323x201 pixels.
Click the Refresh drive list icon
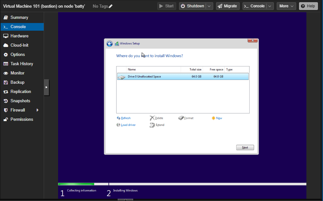pyautogui.click(x=118, y=118)
